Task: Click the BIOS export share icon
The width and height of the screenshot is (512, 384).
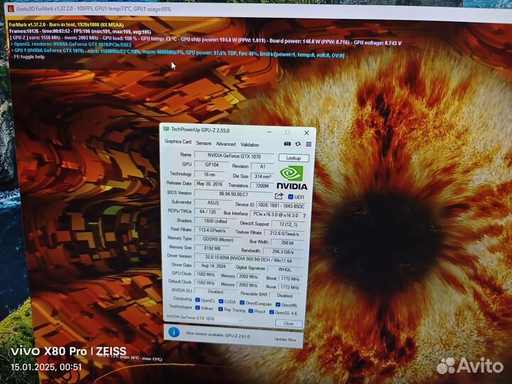Action: 279,196
